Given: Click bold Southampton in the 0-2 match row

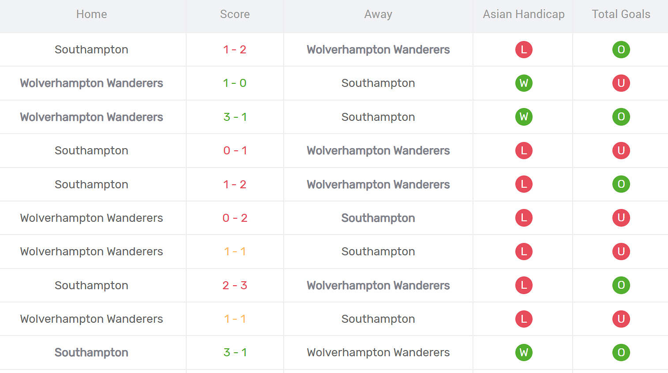Looking at the screenshot, I should (x=378, y=218).
